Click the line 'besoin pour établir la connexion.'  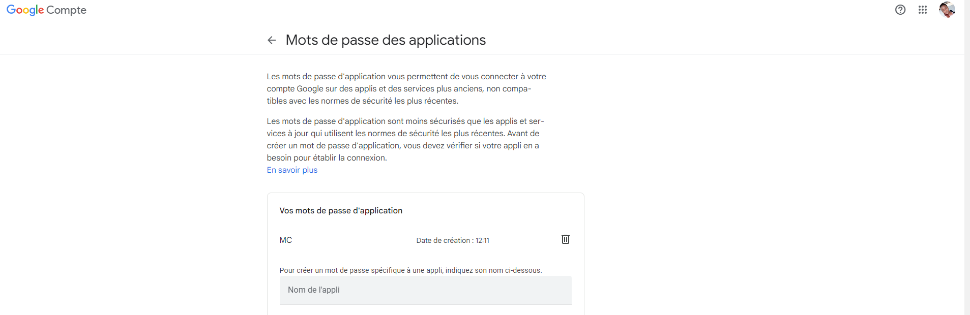coord(327,158)
